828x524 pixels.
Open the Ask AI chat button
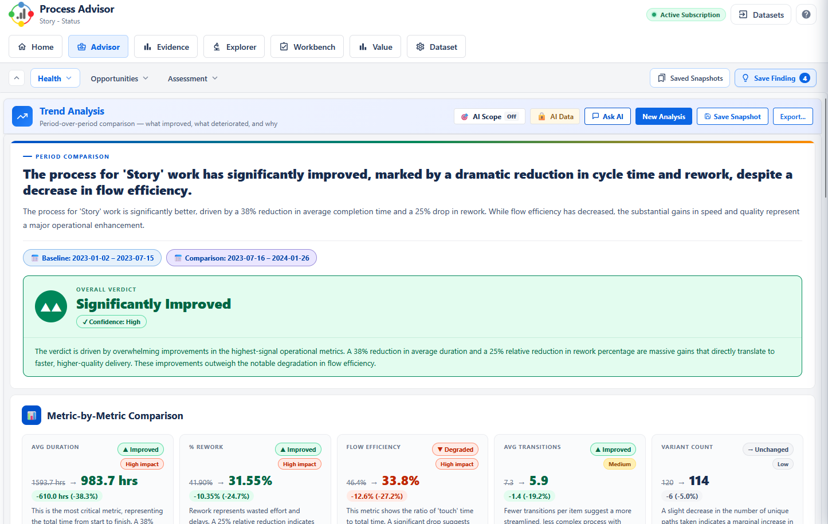(x=607, y=116)
